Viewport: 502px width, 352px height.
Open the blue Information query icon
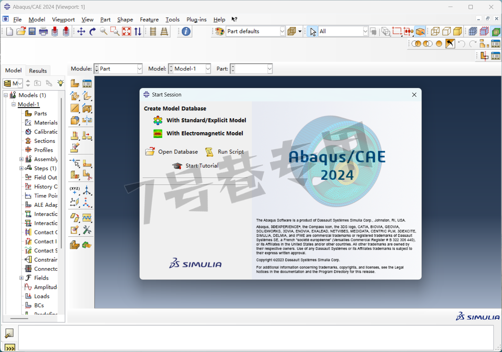coord(186,31)
